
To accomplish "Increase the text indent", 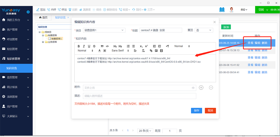I will [160, 46].
